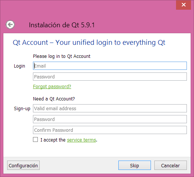Open the Configuración settings button
This screenshot has height=177, width=194.
pyautogui.click(x=23, y=165)
